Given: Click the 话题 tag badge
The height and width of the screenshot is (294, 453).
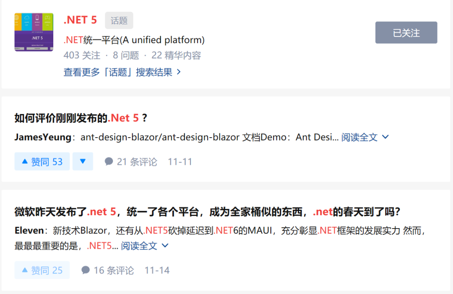Looking at the screenshot, I should tap(119, 21).
